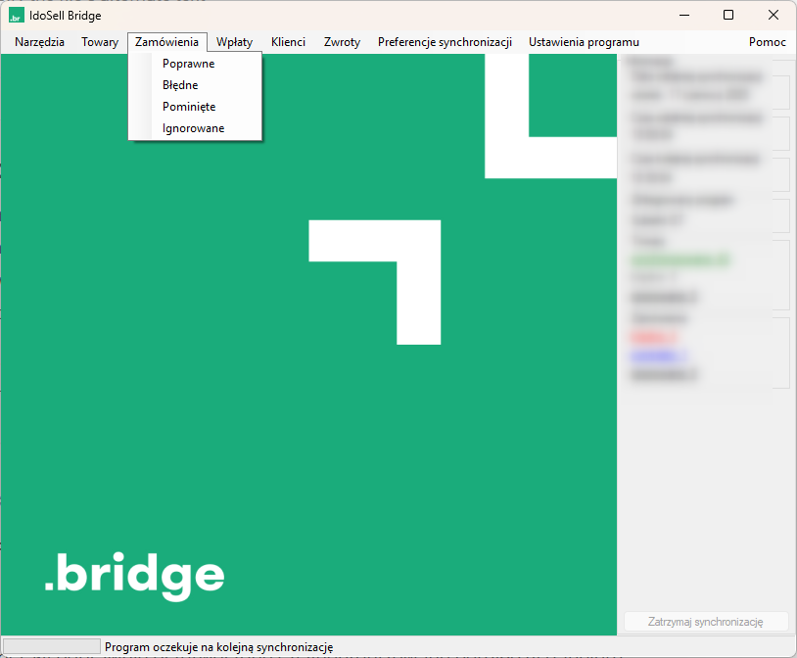This screenshot has height=658, width=797.
Task: Open the Towary menu
Action: [x=100, y=42]
